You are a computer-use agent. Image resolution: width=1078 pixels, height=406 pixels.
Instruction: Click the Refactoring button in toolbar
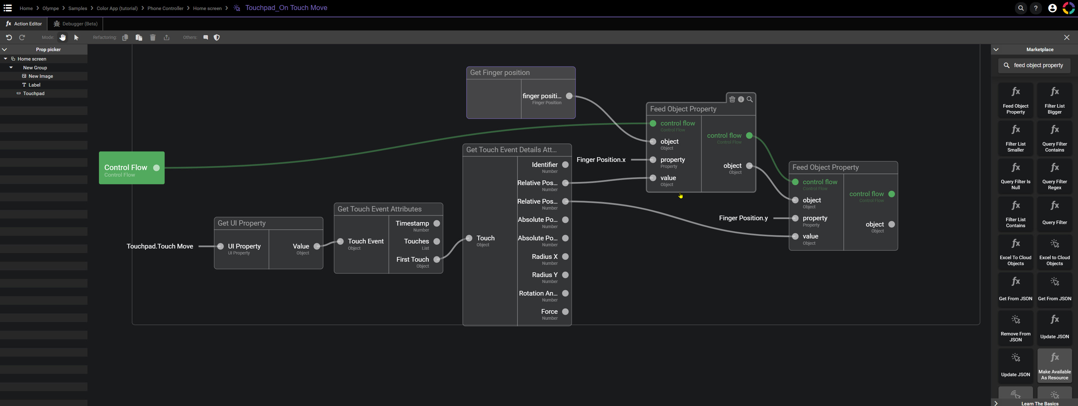click(x=105, y=37)
